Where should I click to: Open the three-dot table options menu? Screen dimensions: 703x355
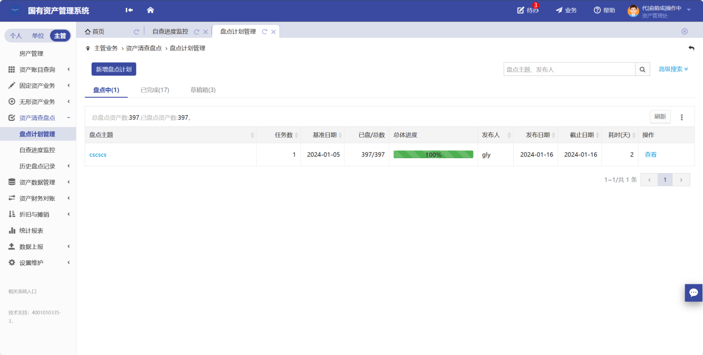pos(682,117)
